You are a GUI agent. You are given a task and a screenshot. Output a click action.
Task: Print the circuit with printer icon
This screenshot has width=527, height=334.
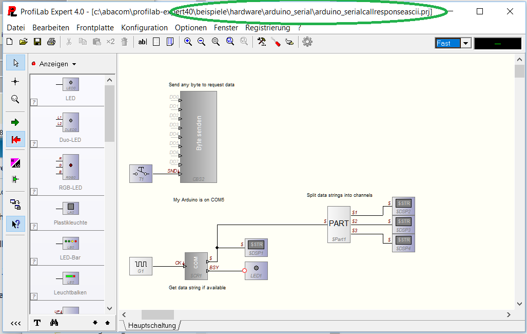pos(51,42)
